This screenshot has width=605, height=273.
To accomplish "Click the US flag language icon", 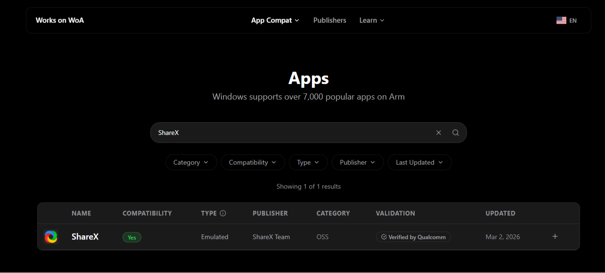I will 561,20.
